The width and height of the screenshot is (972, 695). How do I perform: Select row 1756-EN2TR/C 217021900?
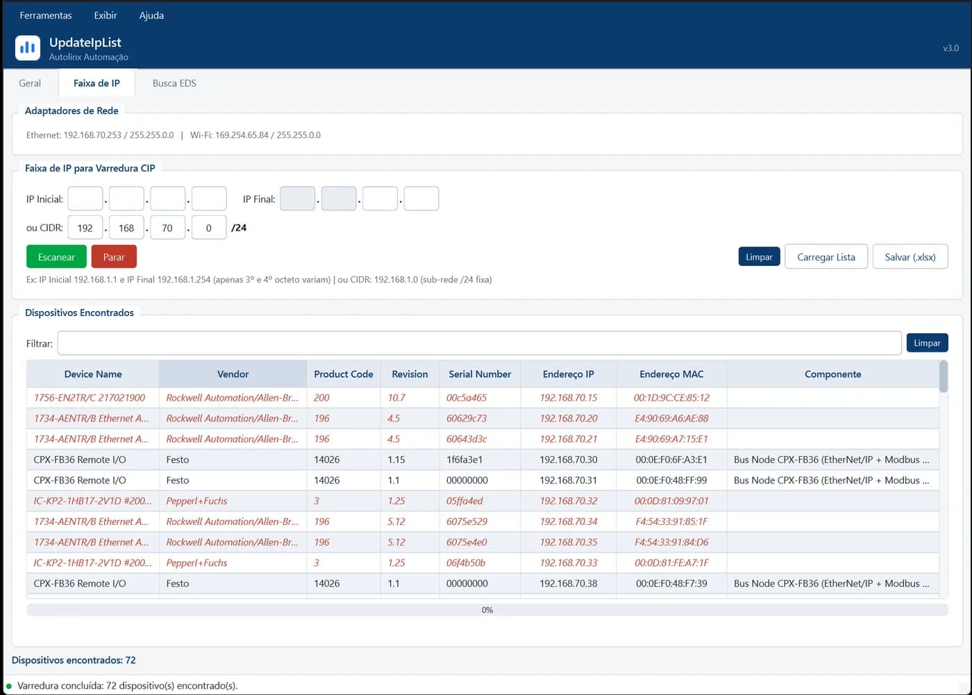[483, 398]
